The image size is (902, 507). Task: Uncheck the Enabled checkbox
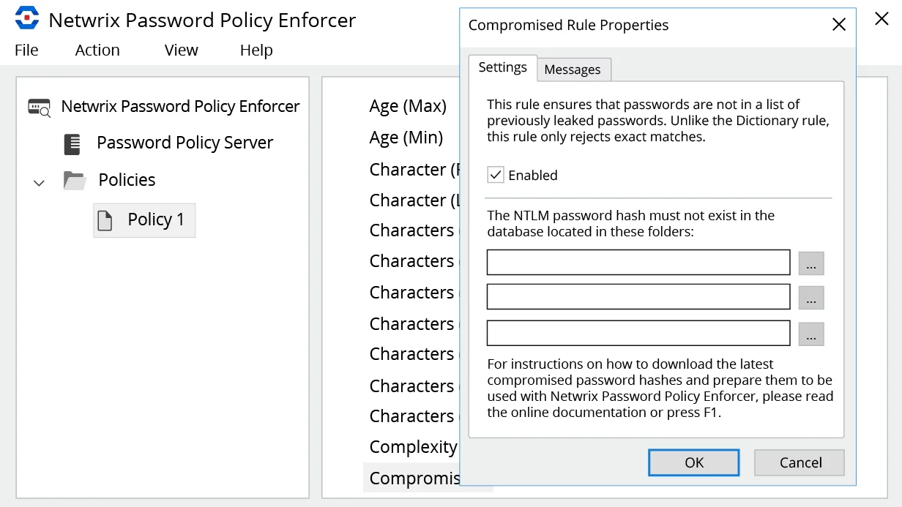coord(496,175)
